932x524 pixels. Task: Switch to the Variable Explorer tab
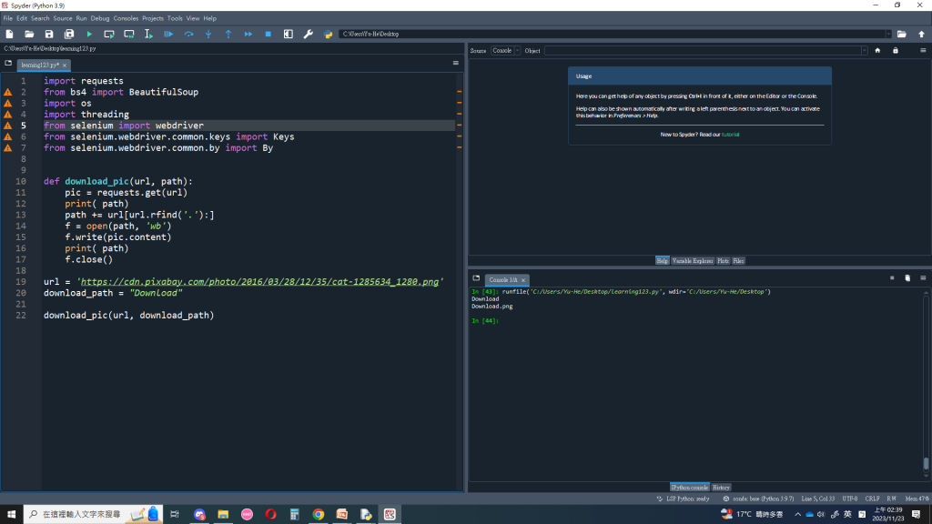(x=693, y=261)
